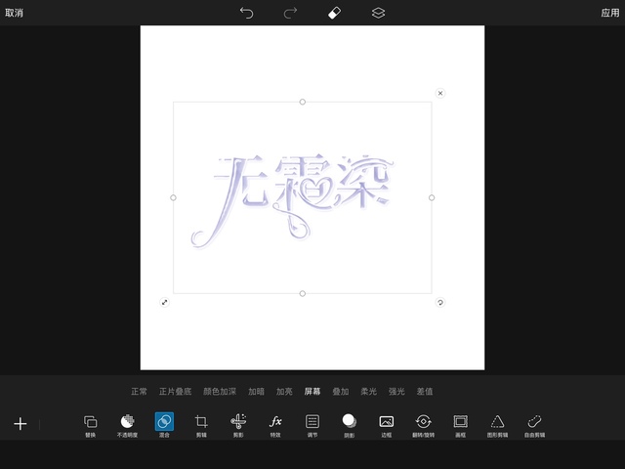Open the 图形剪辑 shape crop tool
The width and height of the screenshot is (625, 469).
pyautogui.click(x=498, y=424)
